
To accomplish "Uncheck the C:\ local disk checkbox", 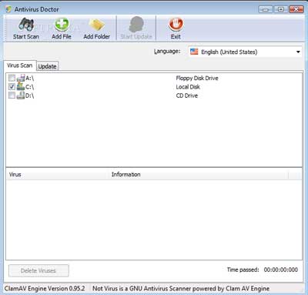I will coord(12,87).
